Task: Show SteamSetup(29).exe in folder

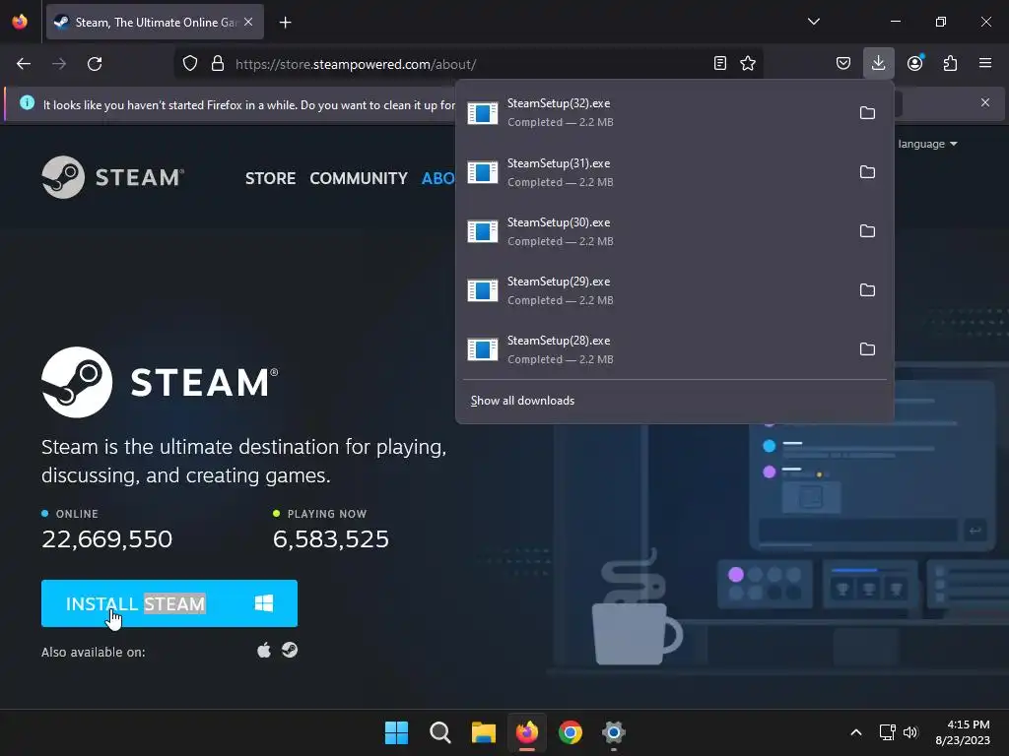Action: point(867,290)
